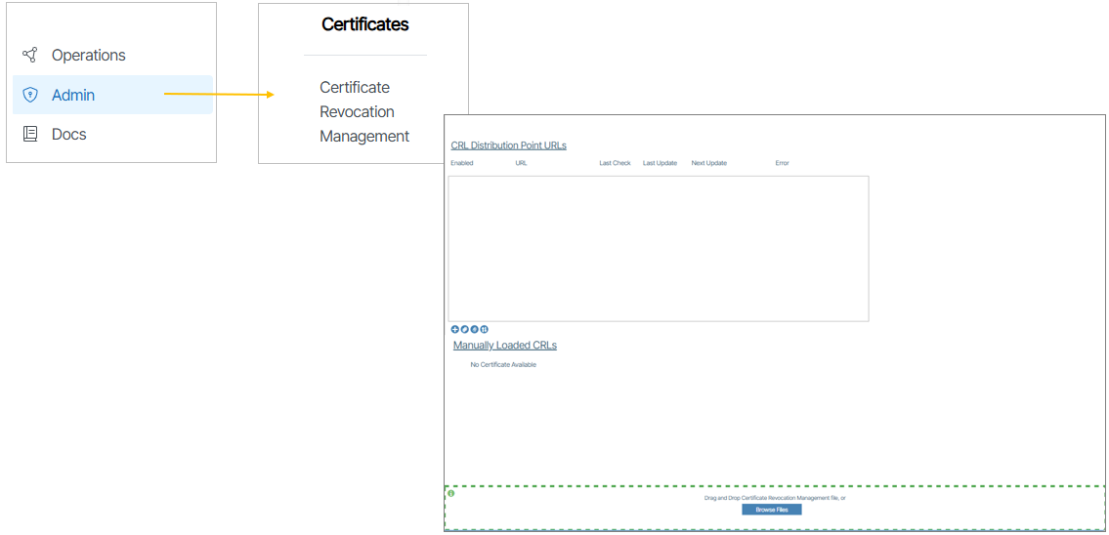1109x535 pixels.
Task: Click the third round icon under URL table
Action: 474,329
